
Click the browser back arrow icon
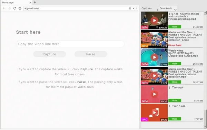tap(4, 8)
